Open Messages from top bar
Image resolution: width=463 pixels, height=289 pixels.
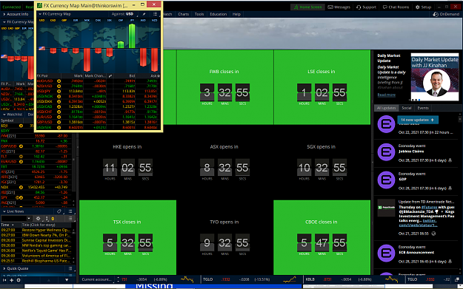click(x=339, y=7)
